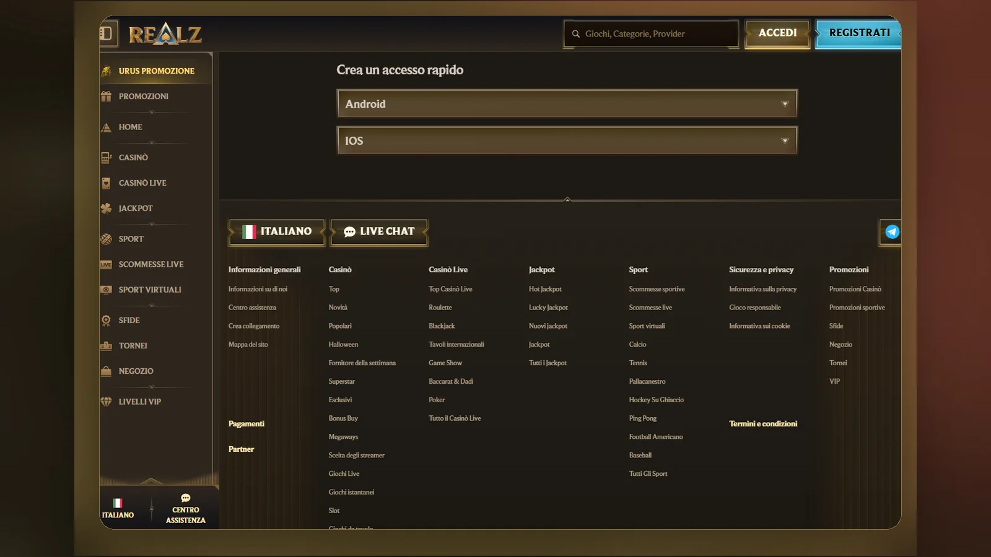Expand the Partner footer section
Screen dimensions: 991x557
[242, 449]
